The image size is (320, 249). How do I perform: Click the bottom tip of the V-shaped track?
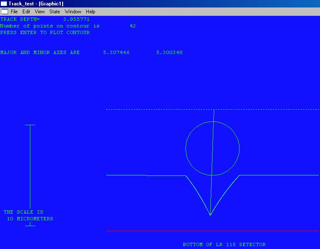point(210,215)
